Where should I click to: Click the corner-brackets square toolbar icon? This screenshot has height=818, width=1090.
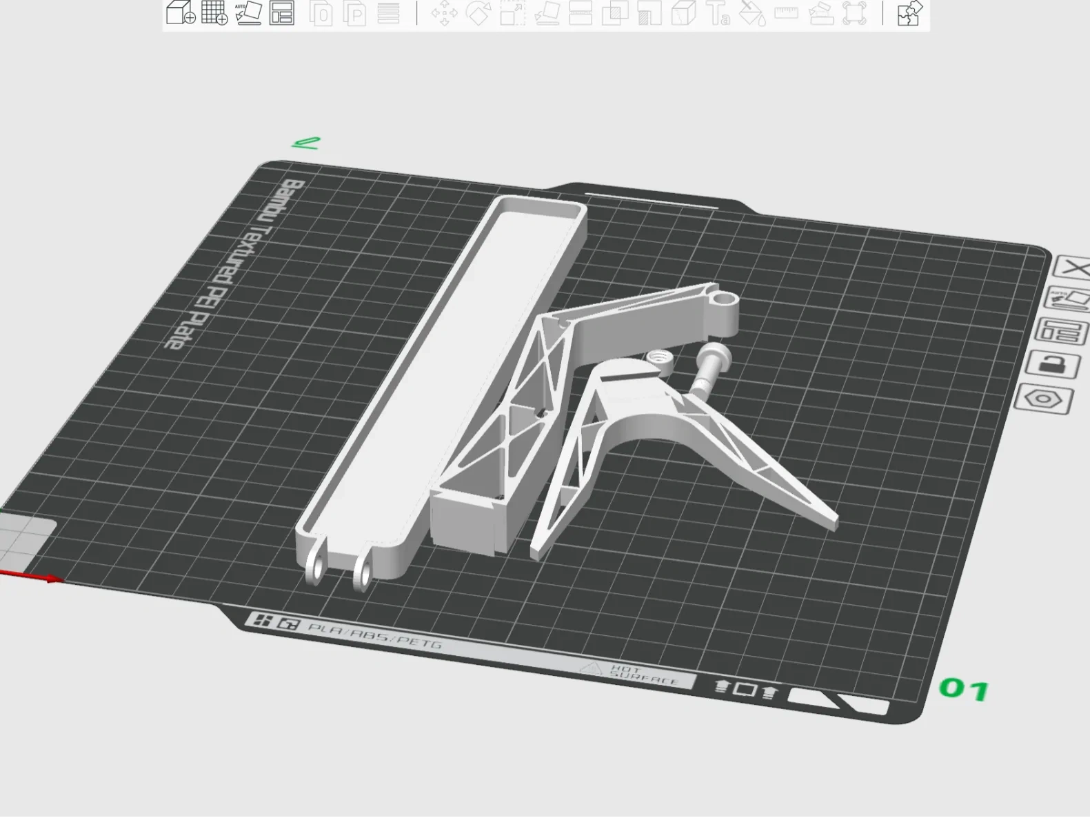coord(854,13)
